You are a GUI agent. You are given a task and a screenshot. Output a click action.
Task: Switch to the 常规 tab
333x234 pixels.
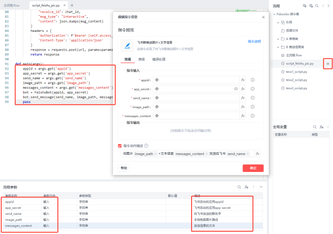point(127,59)
